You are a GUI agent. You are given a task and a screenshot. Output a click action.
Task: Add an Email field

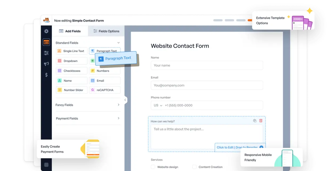(x=105, y=81)
